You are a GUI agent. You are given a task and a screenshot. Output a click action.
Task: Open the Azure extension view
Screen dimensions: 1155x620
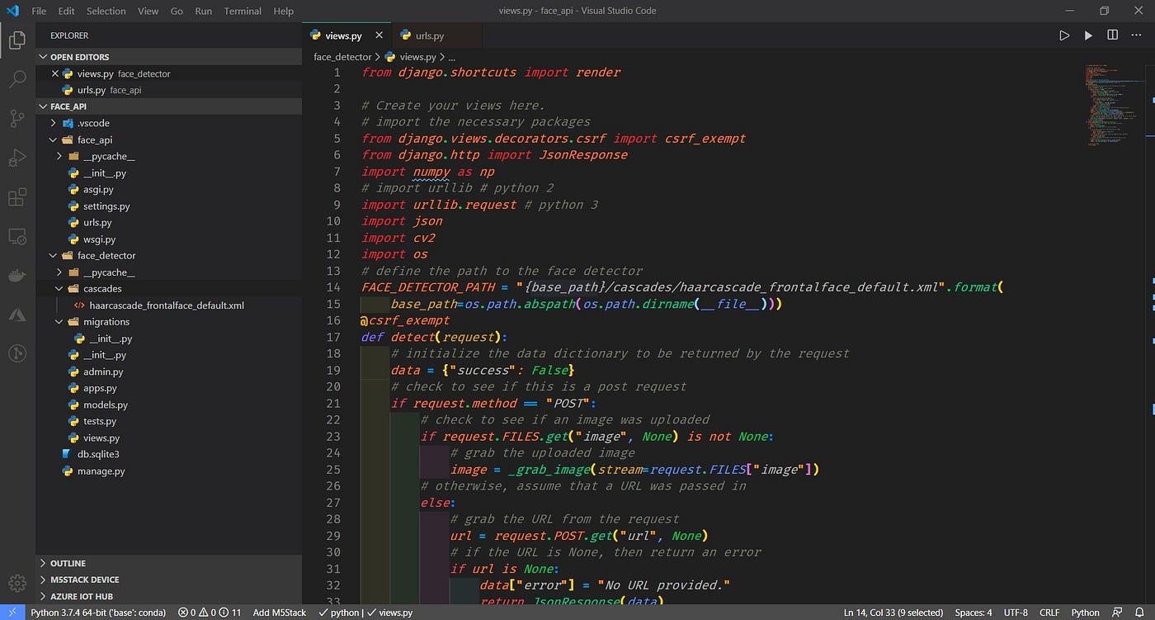coord(16,315)
